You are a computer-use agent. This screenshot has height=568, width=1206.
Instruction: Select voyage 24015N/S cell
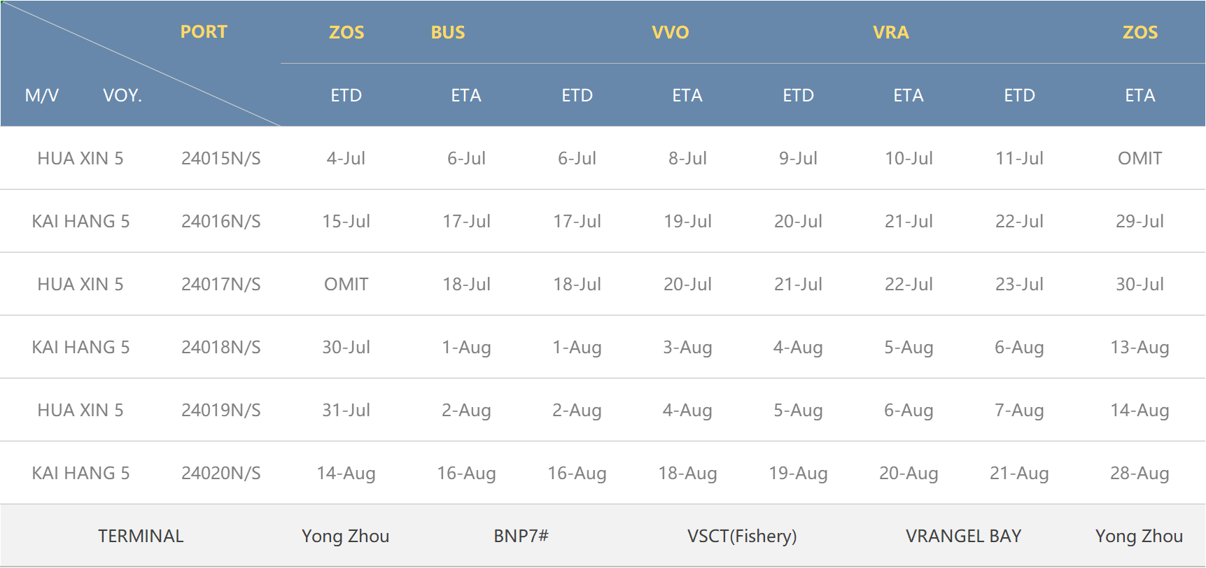[x=221, y=158]
